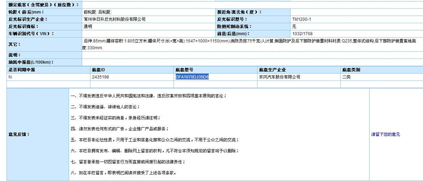Click the 底盘ID column header
The image size is (423, 181).
point(99,70)
